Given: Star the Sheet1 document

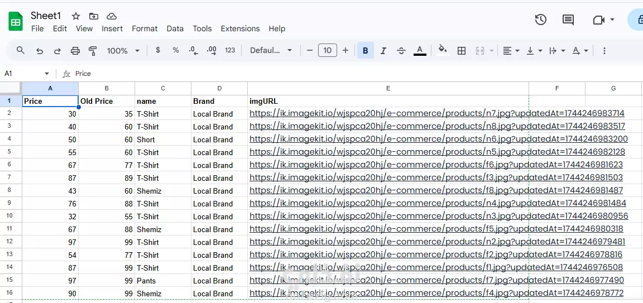Looking at the screenshot, I should (x=76, y=16).
